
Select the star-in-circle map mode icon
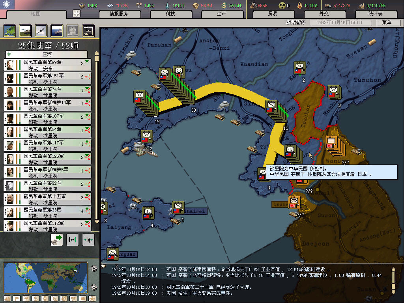coord(92,299)
